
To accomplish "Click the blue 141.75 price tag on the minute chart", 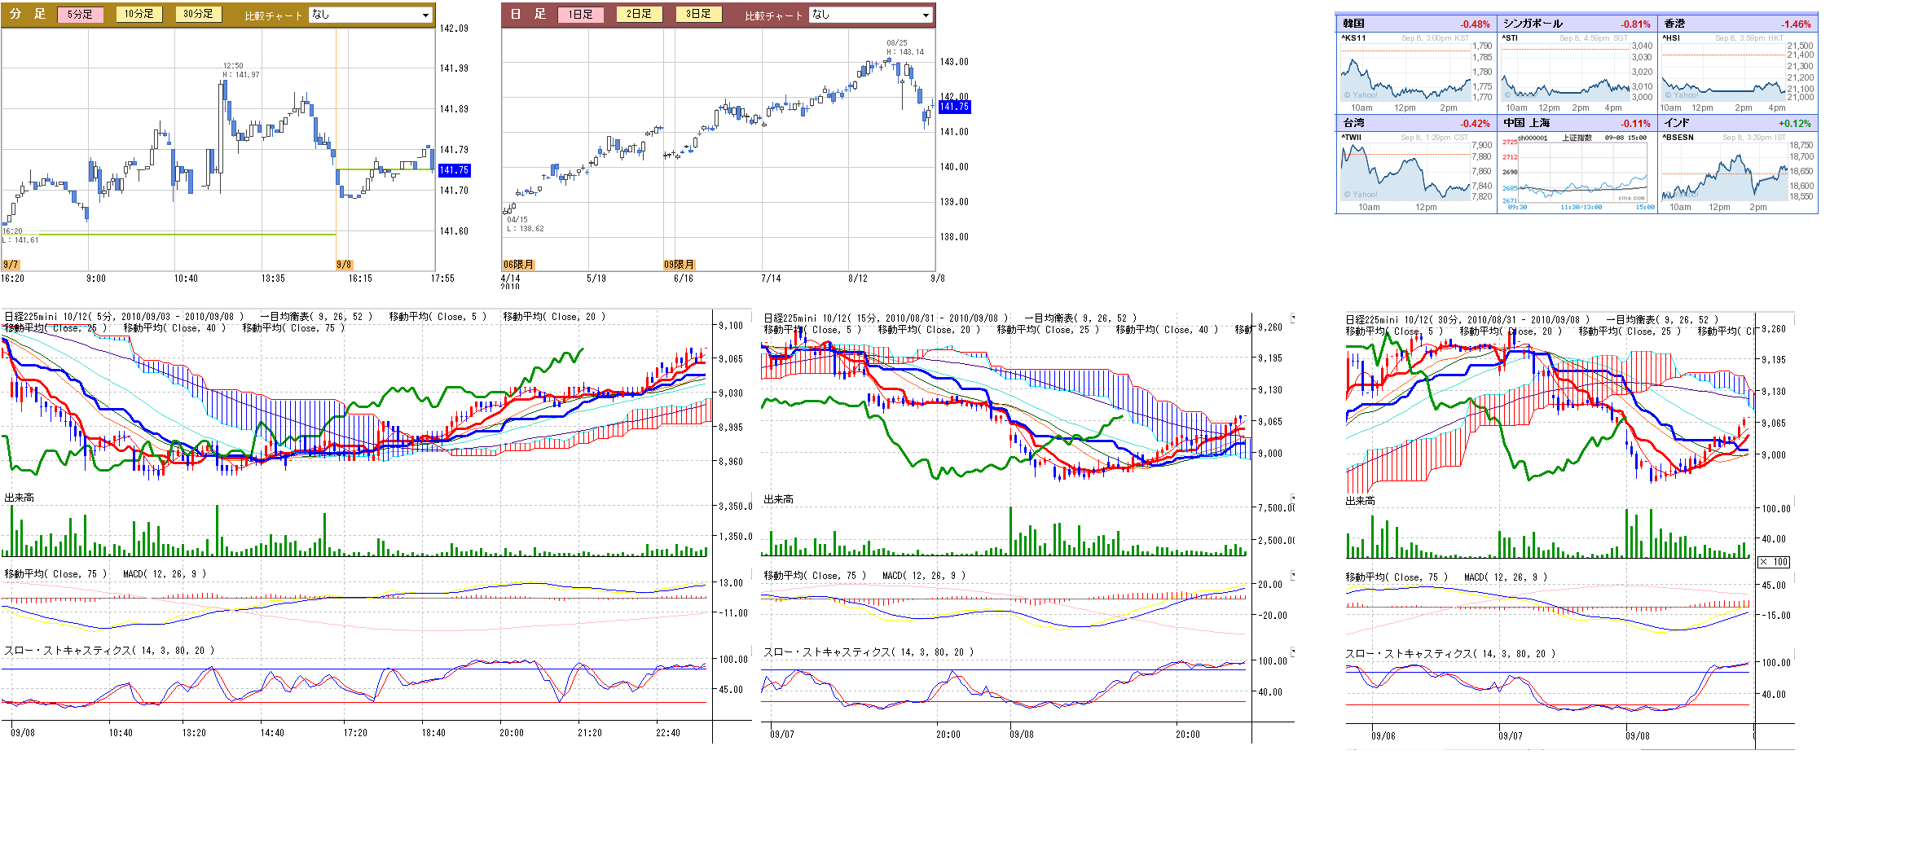I will pos(454,170).
